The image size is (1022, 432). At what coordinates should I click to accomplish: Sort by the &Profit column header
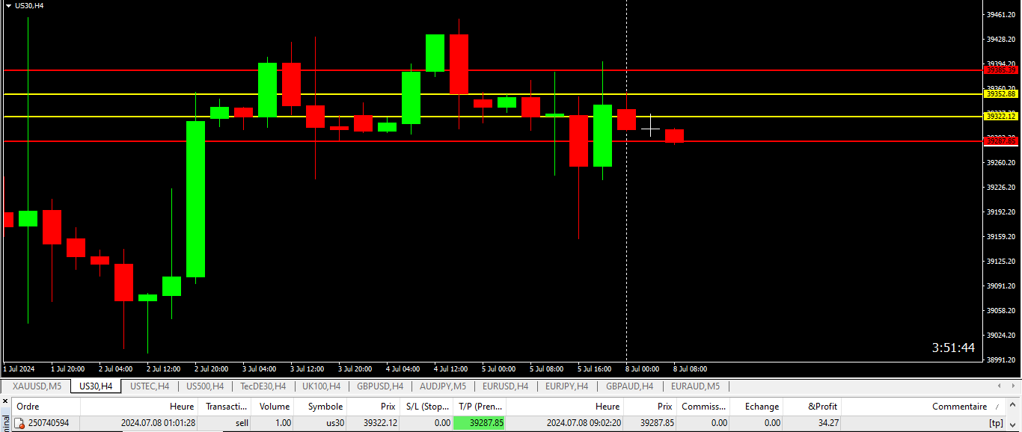click(x=813, y=407)
